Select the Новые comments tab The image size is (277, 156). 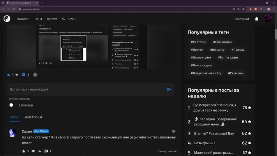[x=15, y=117]
